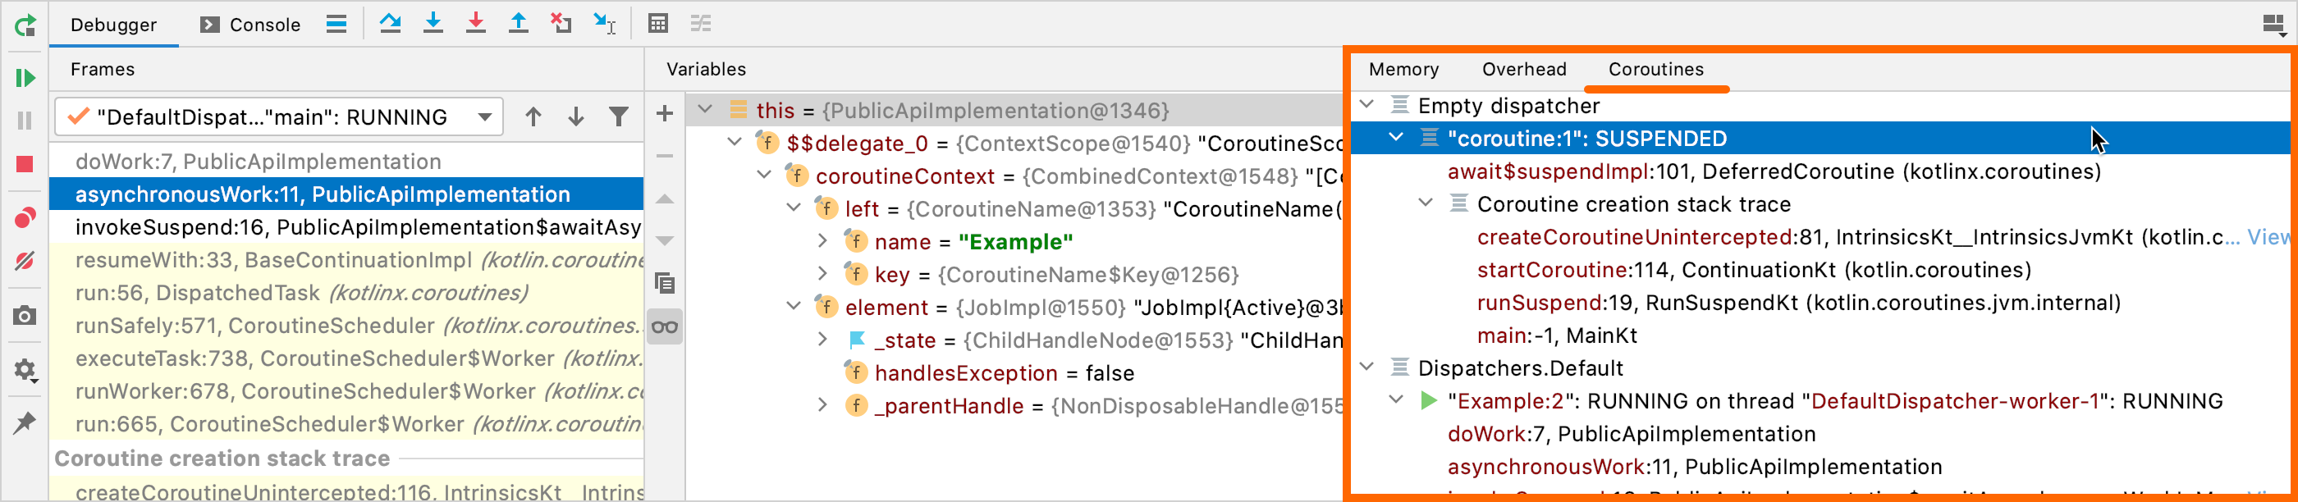Open the Evaluate Expression calculator

(x=658, y=24)
